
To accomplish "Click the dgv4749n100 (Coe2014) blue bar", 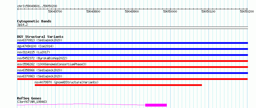I will click(x=132, y=49).
